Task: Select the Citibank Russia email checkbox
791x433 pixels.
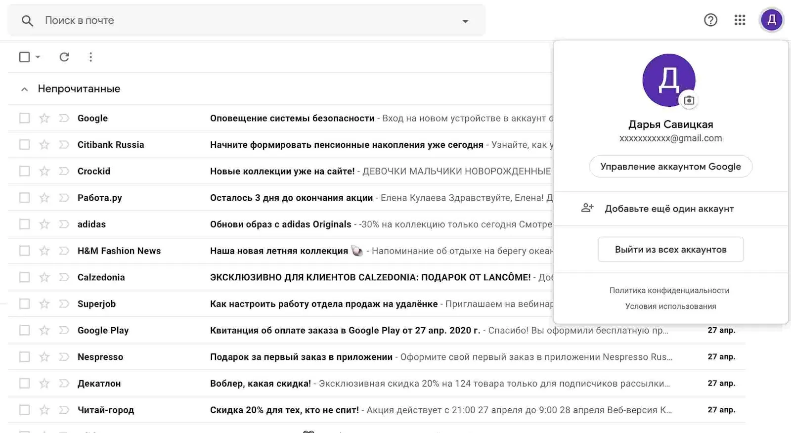Action: [x=24, y=144]
